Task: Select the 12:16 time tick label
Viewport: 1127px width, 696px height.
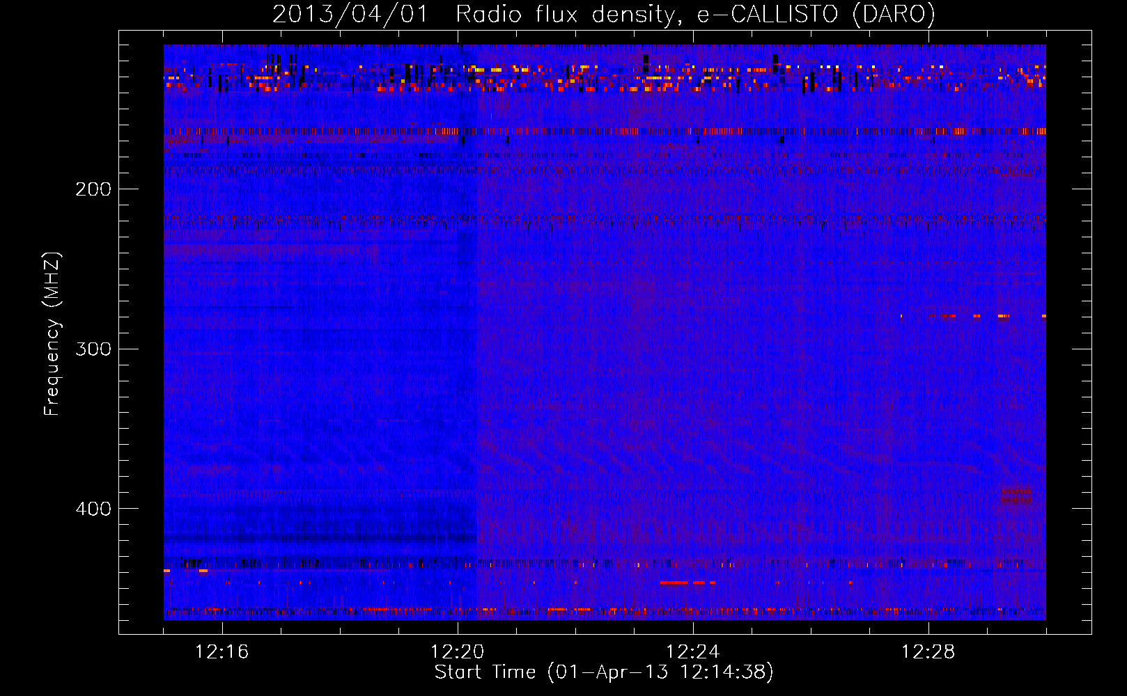Action: [222, 652]
